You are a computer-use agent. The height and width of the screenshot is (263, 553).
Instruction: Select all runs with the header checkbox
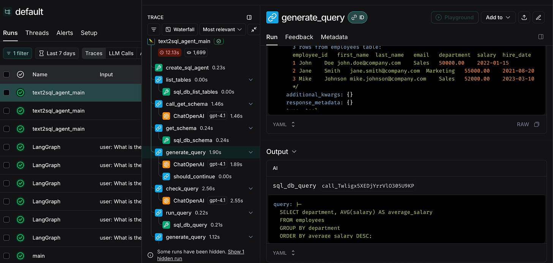click(x=6, y=74)
